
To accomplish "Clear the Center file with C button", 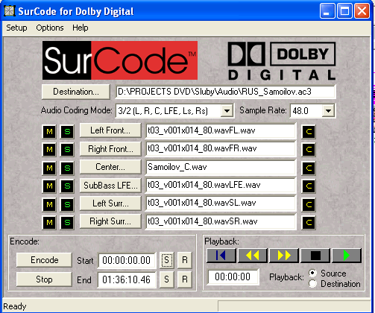I will pos(309,168).
